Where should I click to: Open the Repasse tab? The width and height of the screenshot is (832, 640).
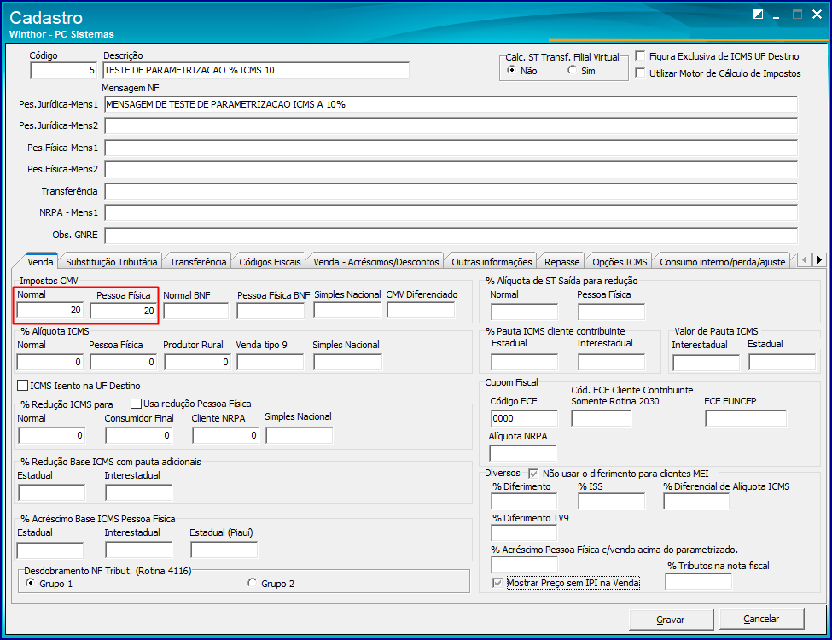click(561, 262)
